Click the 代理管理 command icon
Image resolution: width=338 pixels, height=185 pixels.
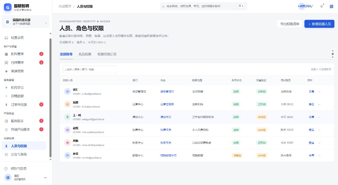click(x=7, y=63)
